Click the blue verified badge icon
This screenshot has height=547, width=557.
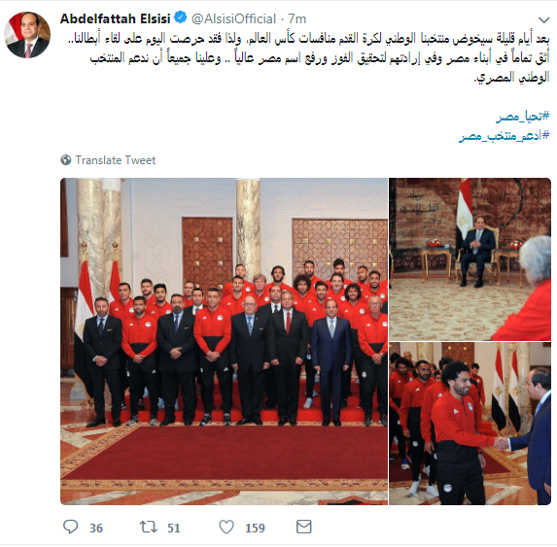181,17
